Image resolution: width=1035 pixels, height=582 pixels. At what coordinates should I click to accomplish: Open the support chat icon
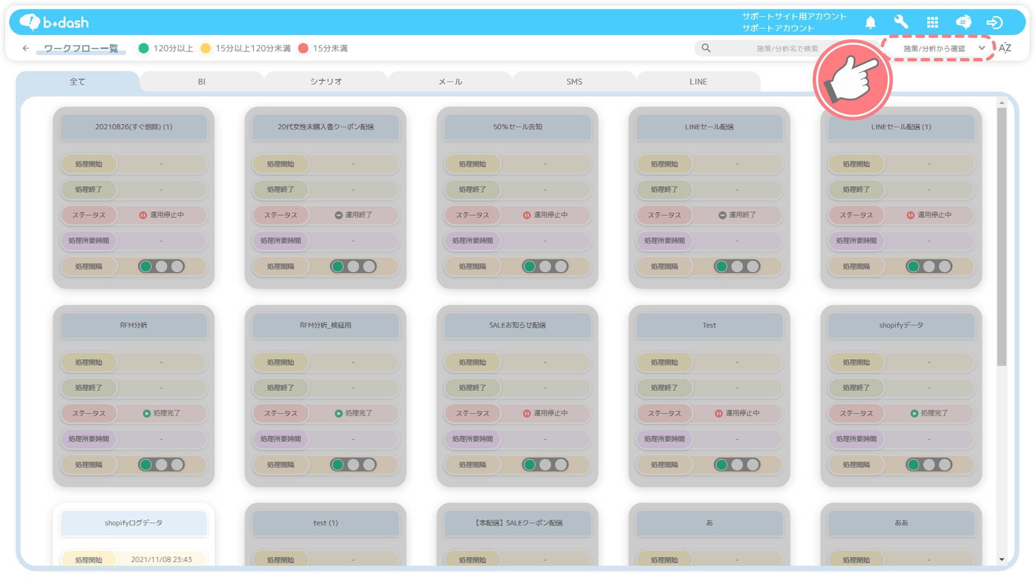pos(963,22)
